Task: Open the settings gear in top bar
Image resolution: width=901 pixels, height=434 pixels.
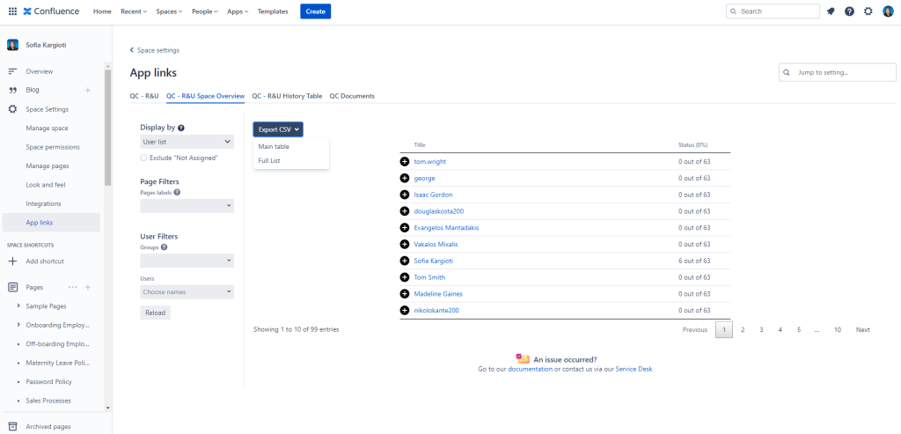Action: (868, 11)
